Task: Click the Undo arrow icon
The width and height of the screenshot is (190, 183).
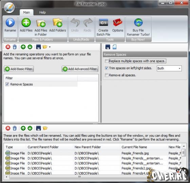Action: pyautogui.click(x=75, y=22)
